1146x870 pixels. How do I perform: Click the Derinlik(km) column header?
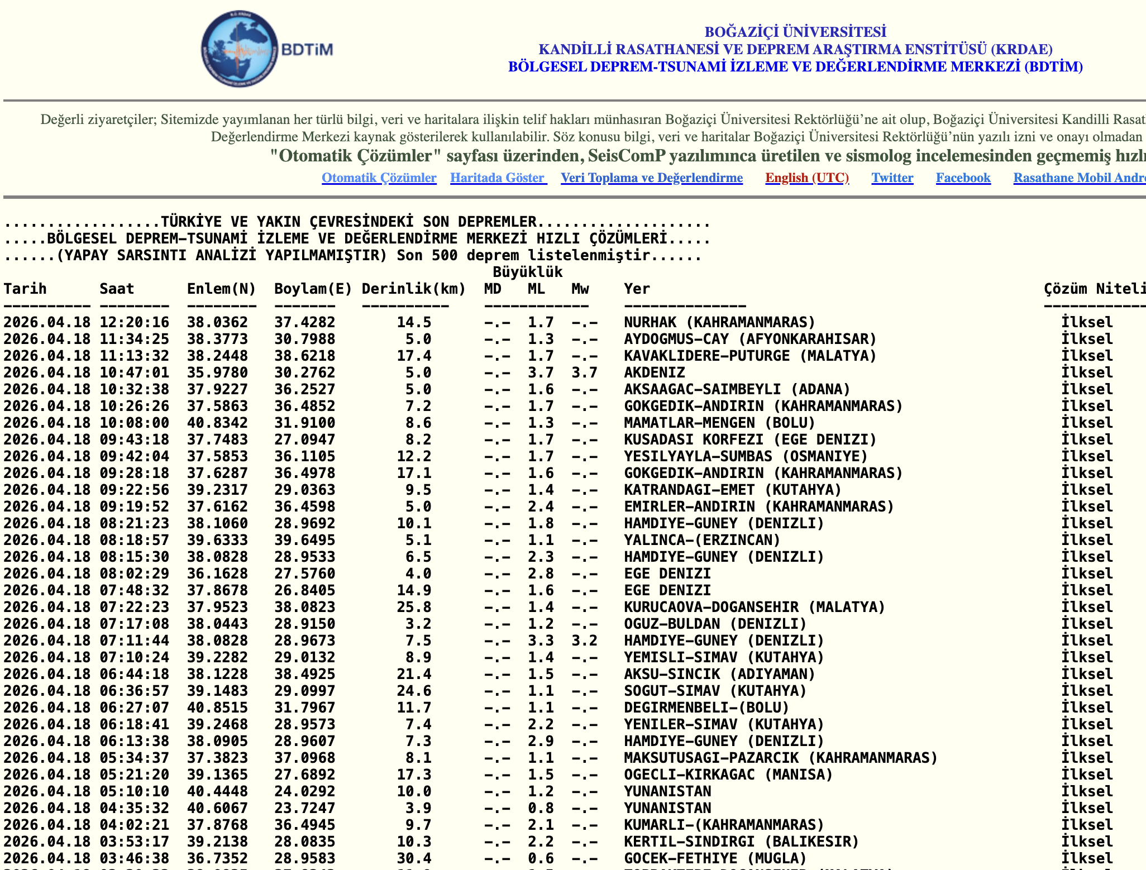[413, 289]
